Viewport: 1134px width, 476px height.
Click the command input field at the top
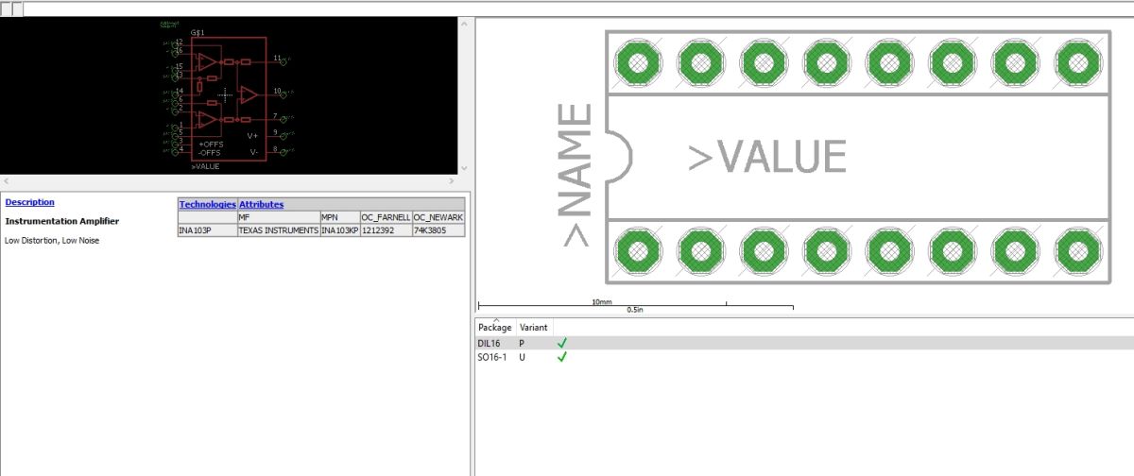(578, 9)
